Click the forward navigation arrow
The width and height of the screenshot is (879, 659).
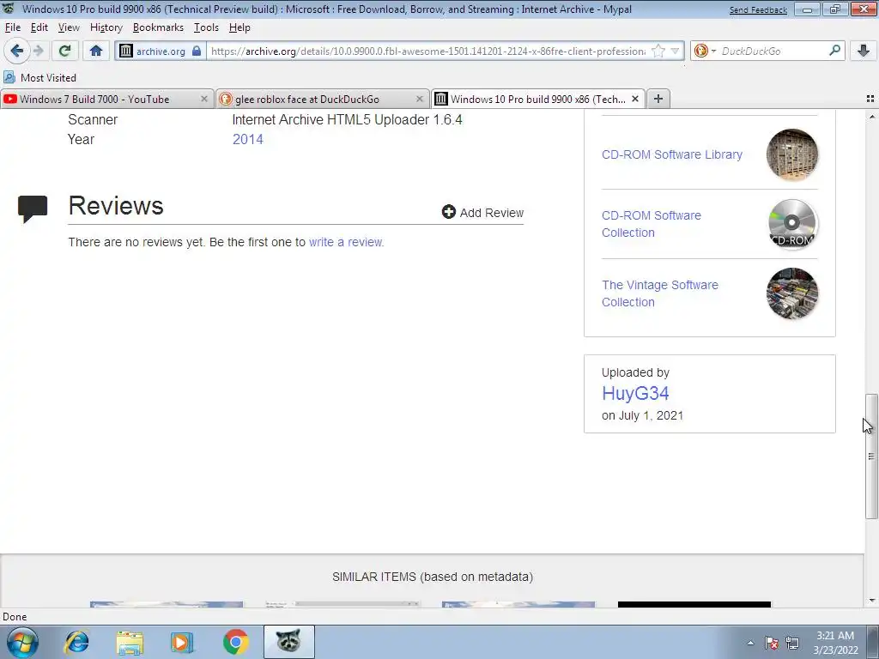pyautogui.click(x=38, y=51)
